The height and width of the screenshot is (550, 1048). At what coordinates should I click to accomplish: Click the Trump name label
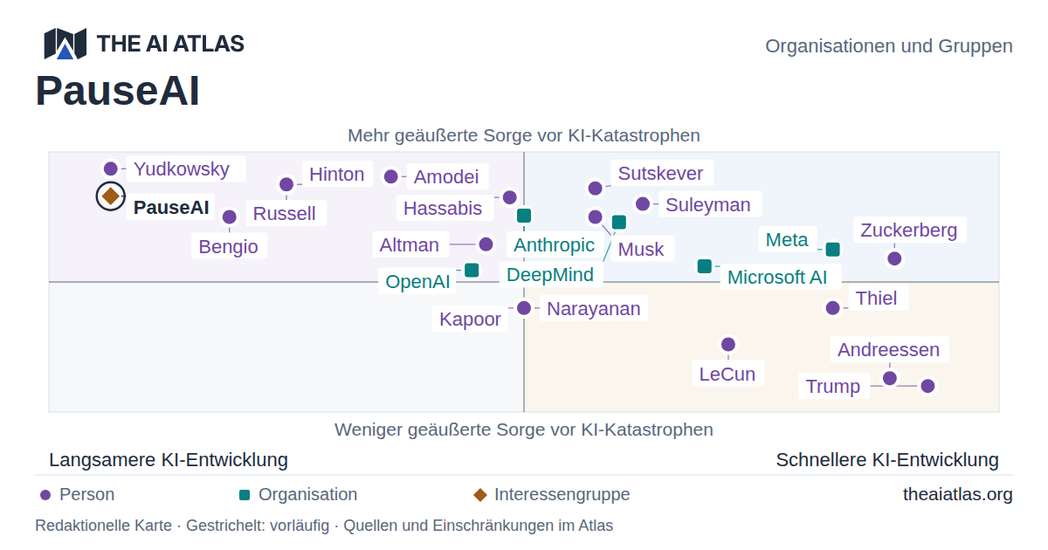[833, 387]
